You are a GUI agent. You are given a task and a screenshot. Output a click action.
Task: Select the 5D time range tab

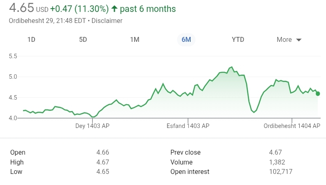coord(83,40)
